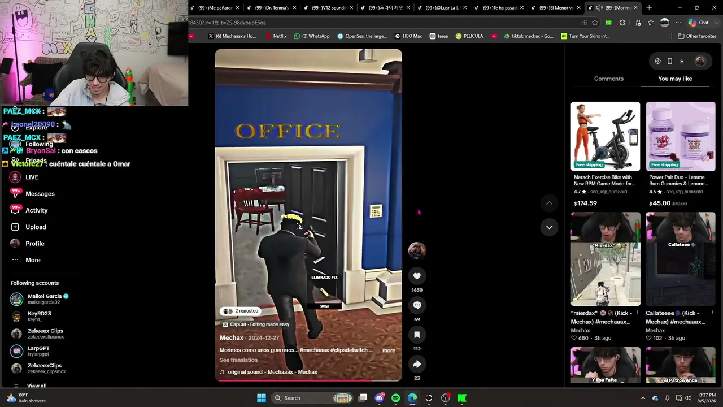Open the 'Other favorites' folder
The height and width of the screenshot is (407, 723).
coord(697,36)
